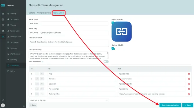Toggle the Hide email links switch

coord(106,62)
